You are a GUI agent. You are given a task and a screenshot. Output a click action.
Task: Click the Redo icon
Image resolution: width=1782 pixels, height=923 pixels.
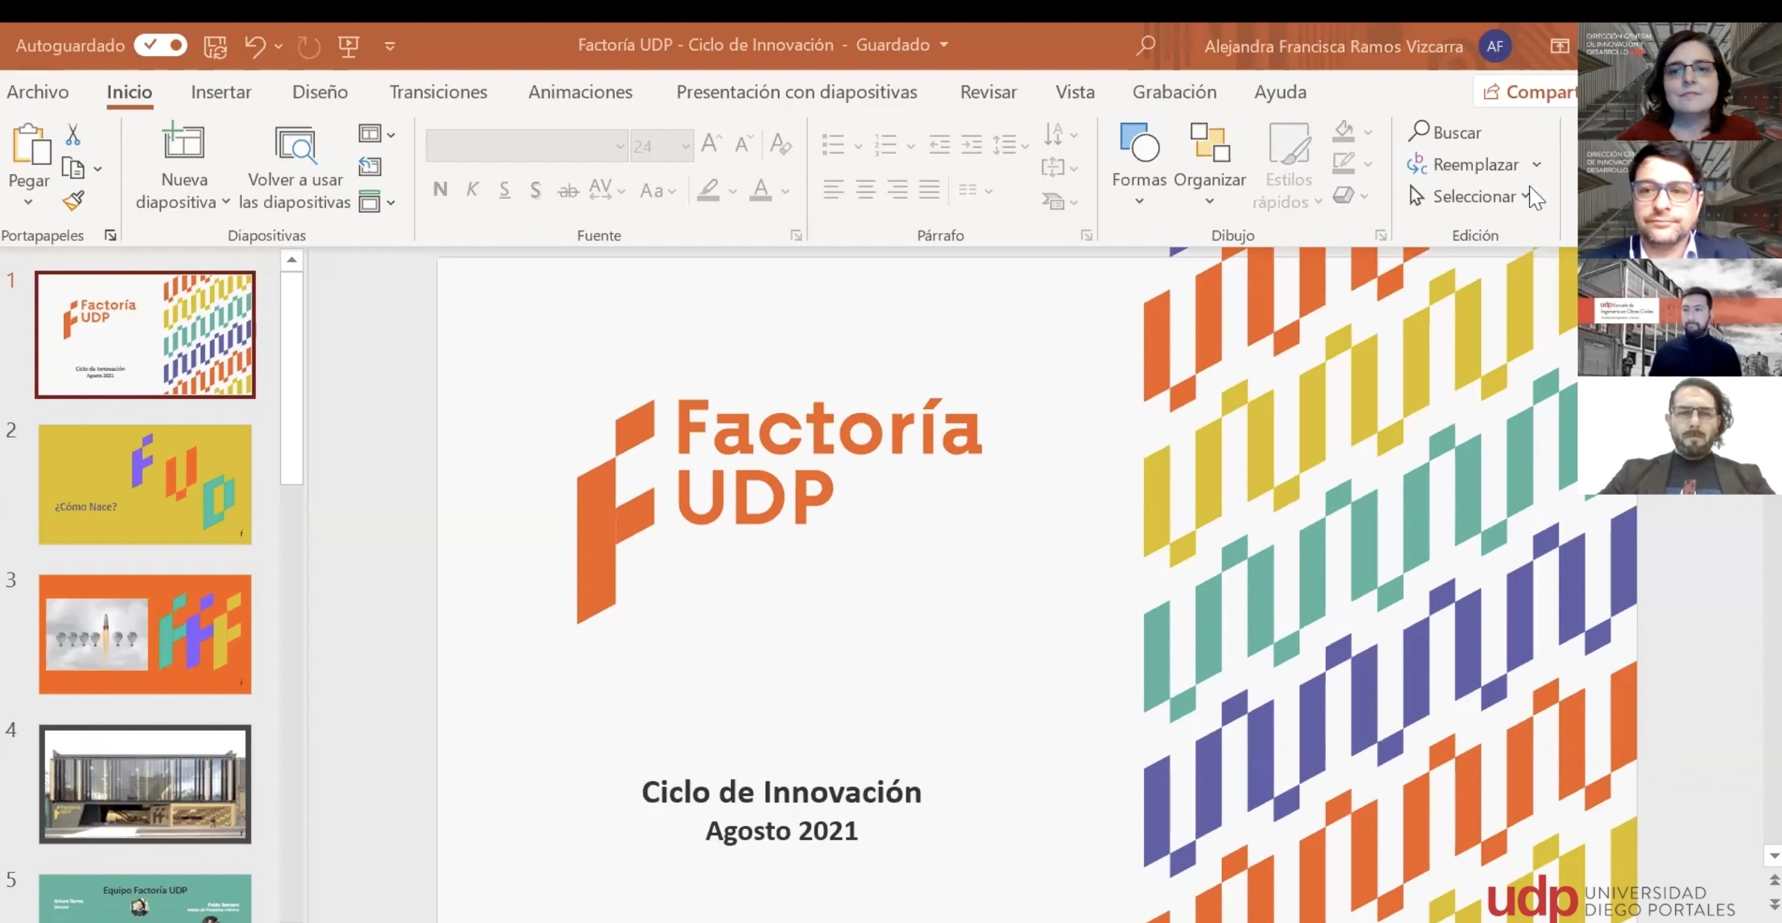point(308,46)
